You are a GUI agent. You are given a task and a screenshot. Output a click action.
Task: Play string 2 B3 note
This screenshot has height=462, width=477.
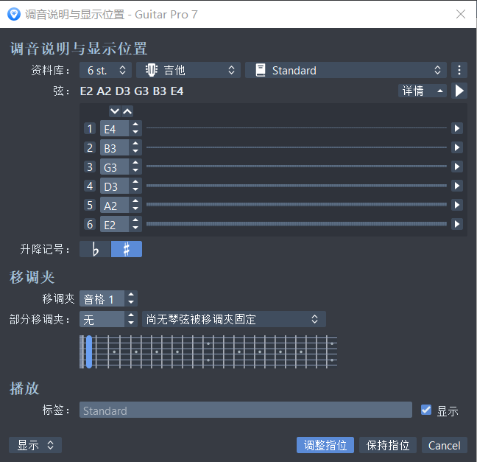[457, 147]
